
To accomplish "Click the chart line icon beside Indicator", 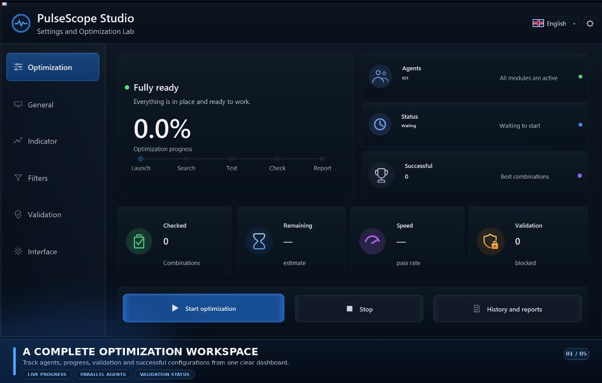I will tap(18, 140).
